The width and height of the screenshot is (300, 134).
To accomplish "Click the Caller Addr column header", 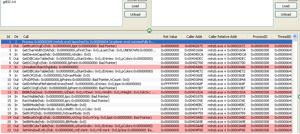I will point(194,37).
